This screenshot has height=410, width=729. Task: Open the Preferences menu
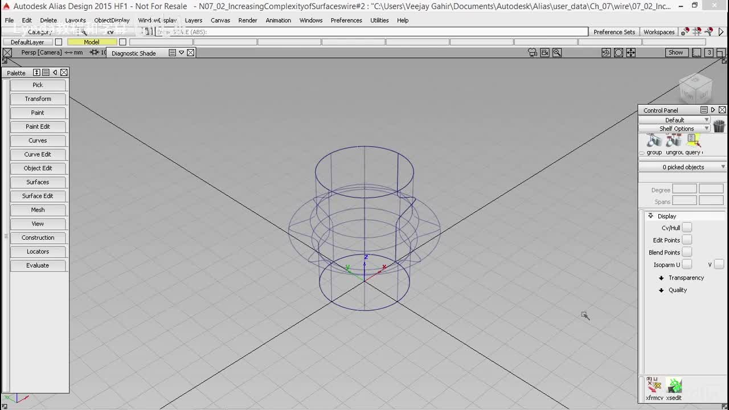point(346,20)
